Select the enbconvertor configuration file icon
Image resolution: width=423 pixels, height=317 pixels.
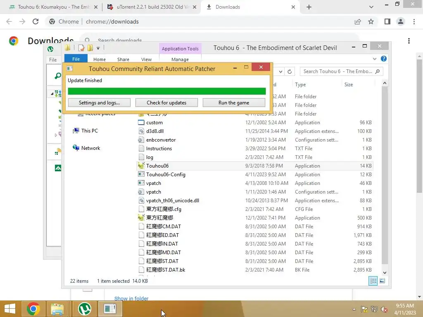[x=141, y=140]
